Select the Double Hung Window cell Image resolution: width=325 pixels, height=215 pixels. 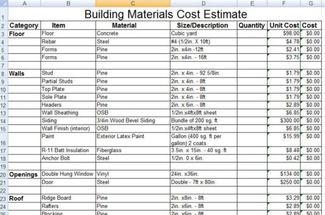point(68,174)
